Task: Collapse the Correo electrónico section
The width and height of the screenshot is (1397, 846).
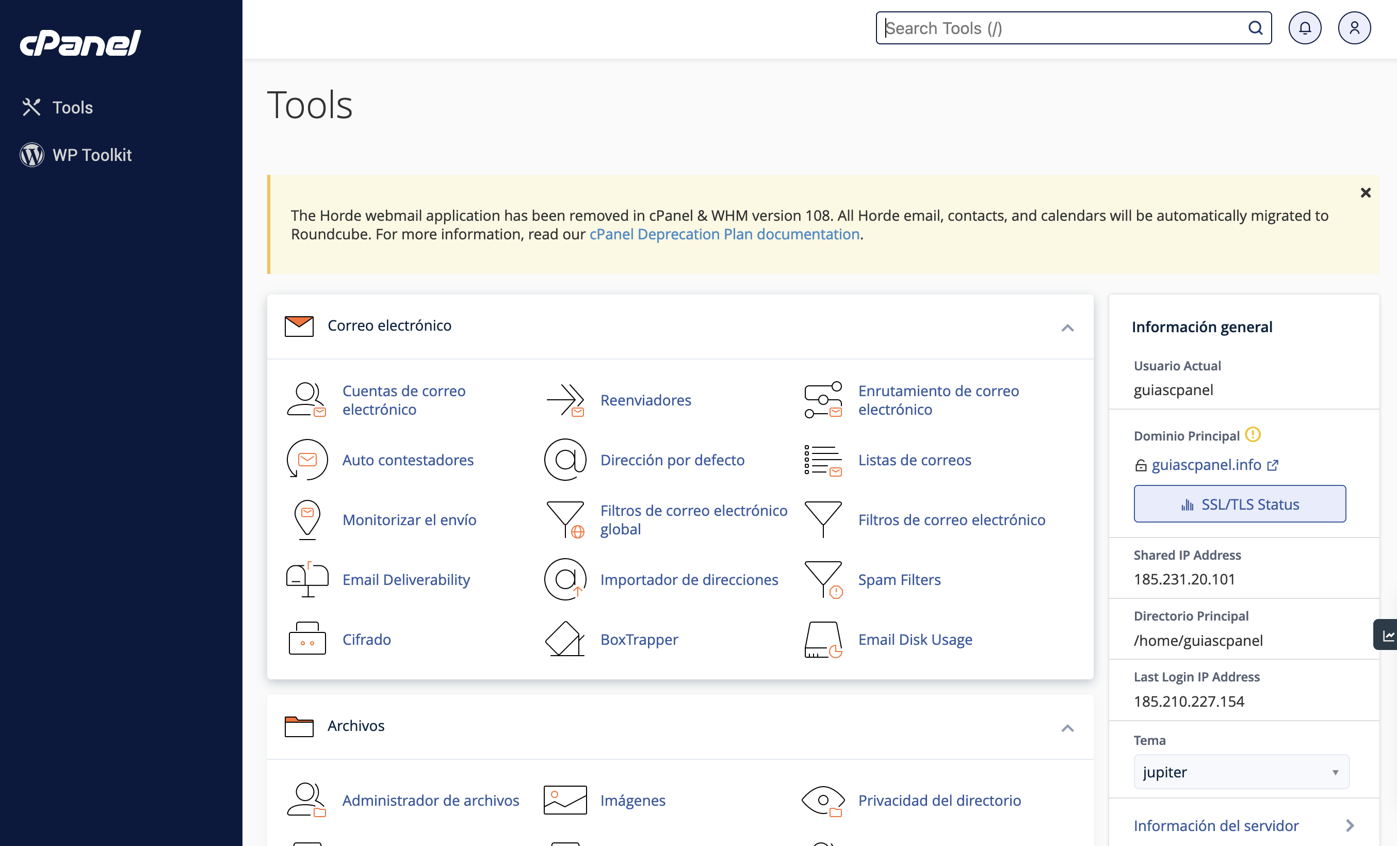Action: click(1067, 328)
